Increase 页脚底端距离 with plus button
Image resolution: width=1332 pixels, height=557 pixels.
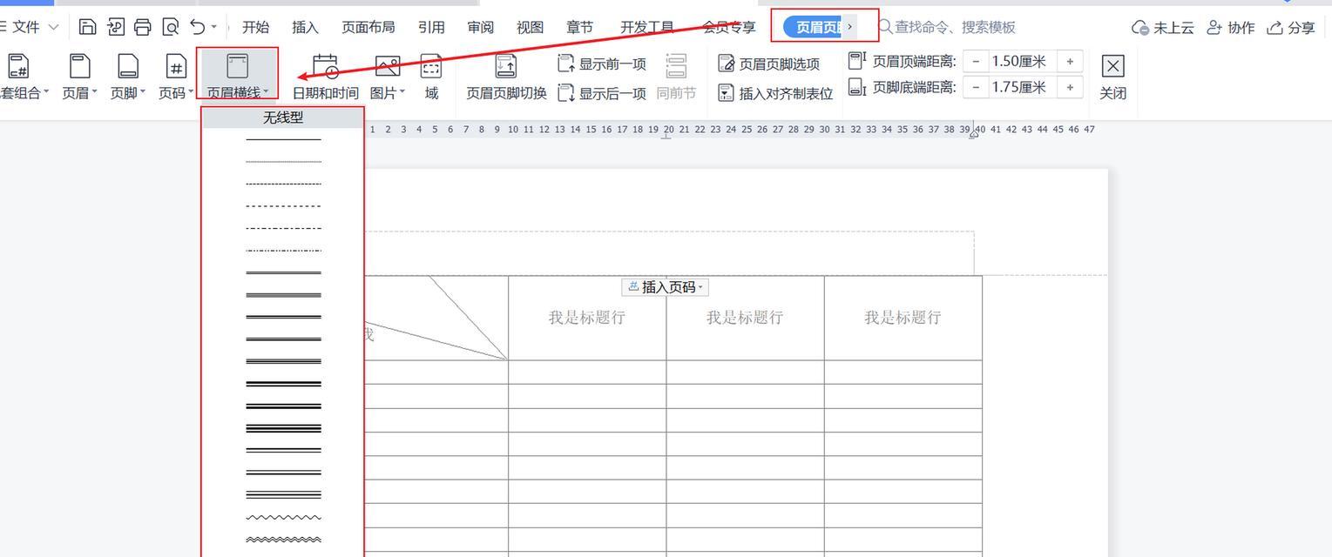coord(1070,87)
